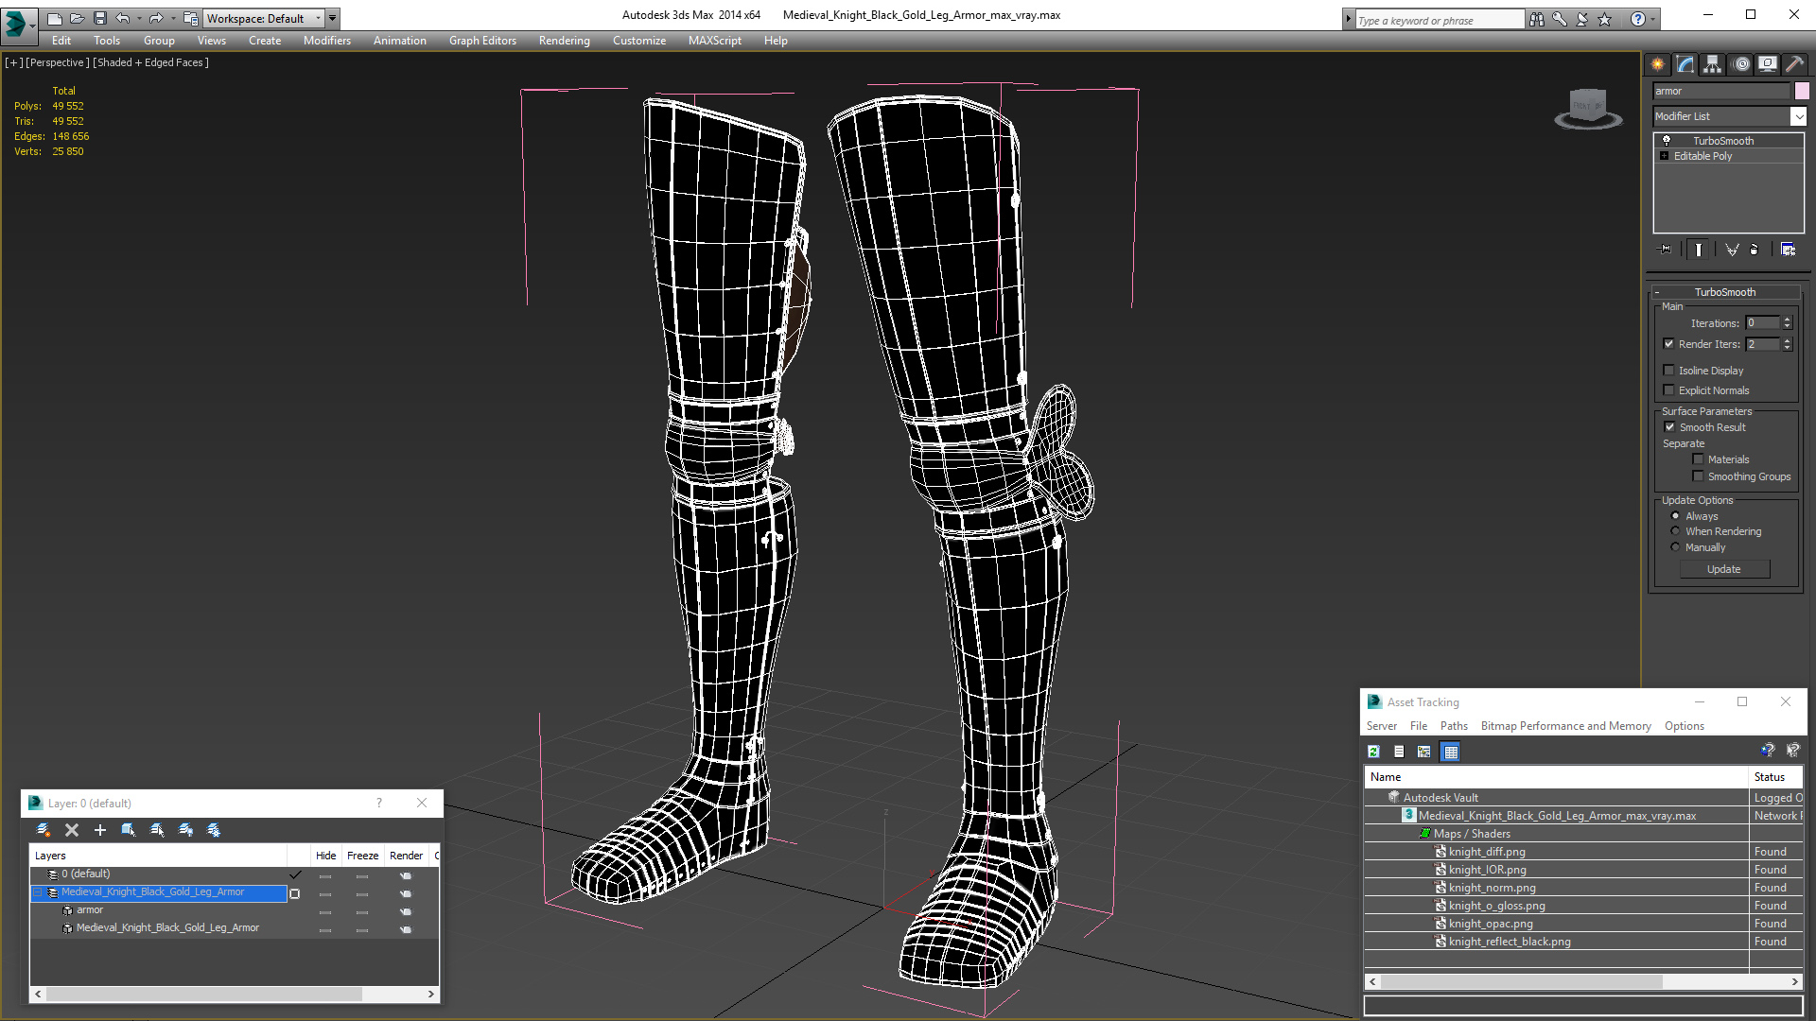Screen dimensions: 1816x1021
Task: Enable Separate by Materials checkbox
Action: 1698,459
